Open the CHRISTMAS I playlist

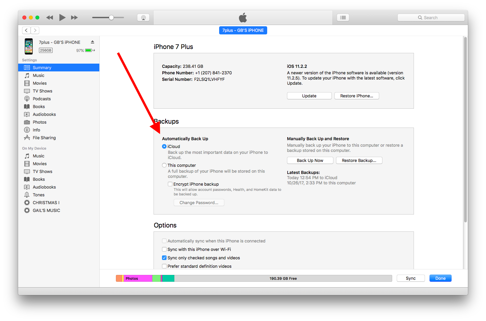[x=59, y=203]
